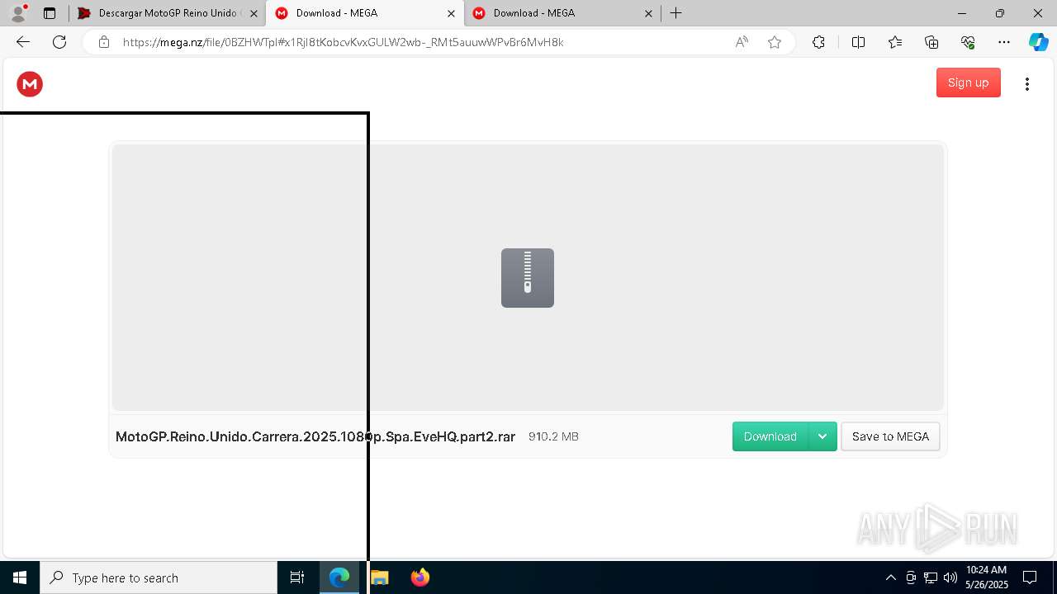The width and height of the screenshot is (1057, 594).
Task: Expand the Download options dropdown arrow
Action: tap(822, 436)
